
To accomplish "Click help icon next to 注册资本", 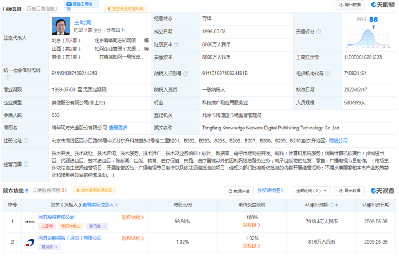I will coord(176,44).
